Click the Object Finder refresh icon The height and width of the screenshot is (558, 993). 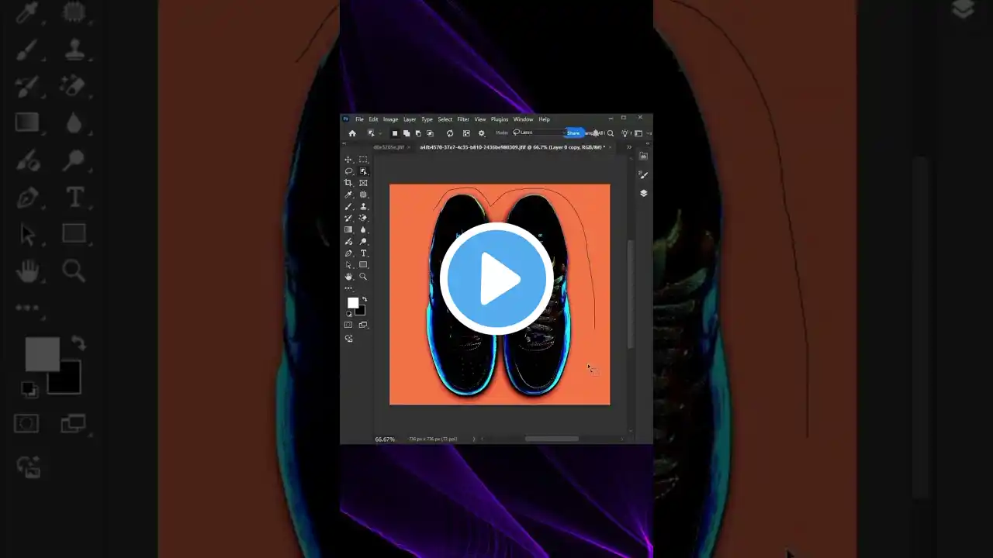click(450, 133)
